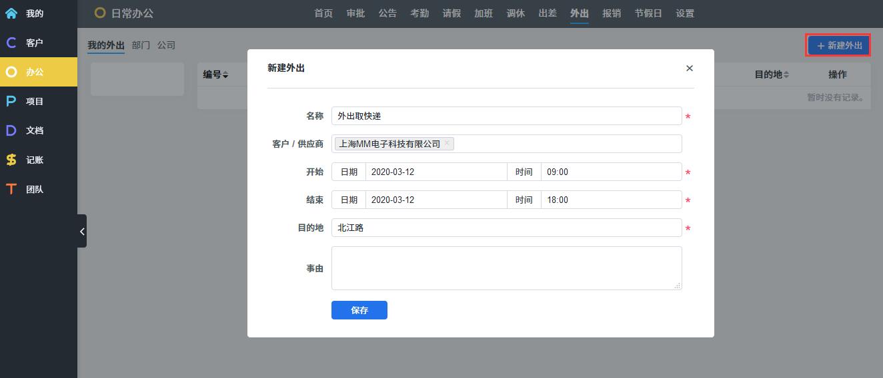Click the 保存 button

coord(359,310)
